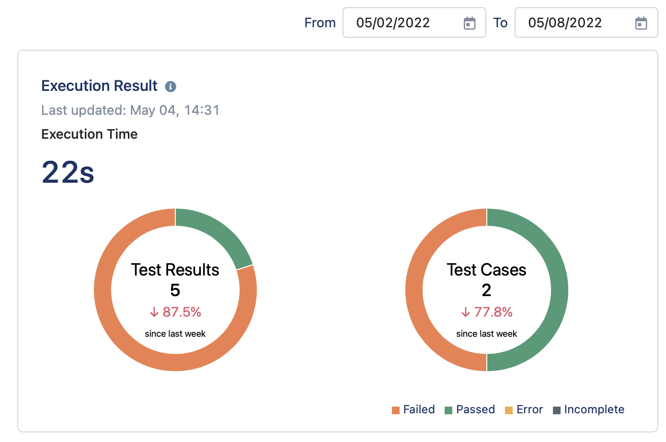The image size is (666, 442).
Task: Toggle the Incomplete legend item
Action: [x=589, y=409]
